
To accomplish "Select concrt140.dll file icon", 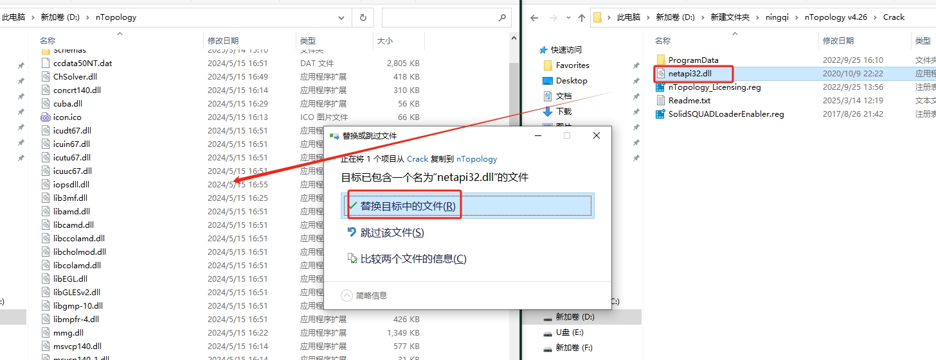I will [x=45, y=90].
